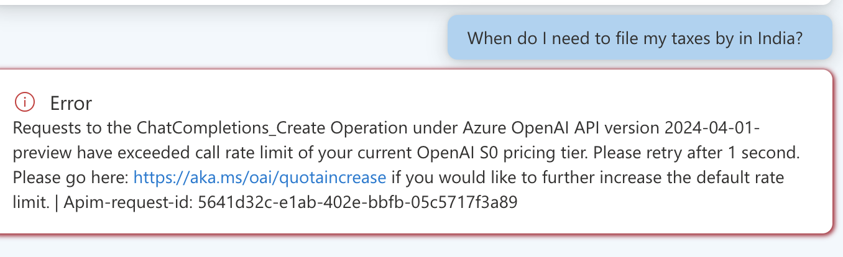The height and width of the screenshot is (257, 843).
Task: Click the red error info icon
Action: point(24,102)
